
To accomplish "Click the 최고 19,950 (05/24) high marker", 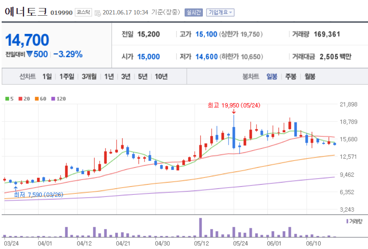I will 234,105.
